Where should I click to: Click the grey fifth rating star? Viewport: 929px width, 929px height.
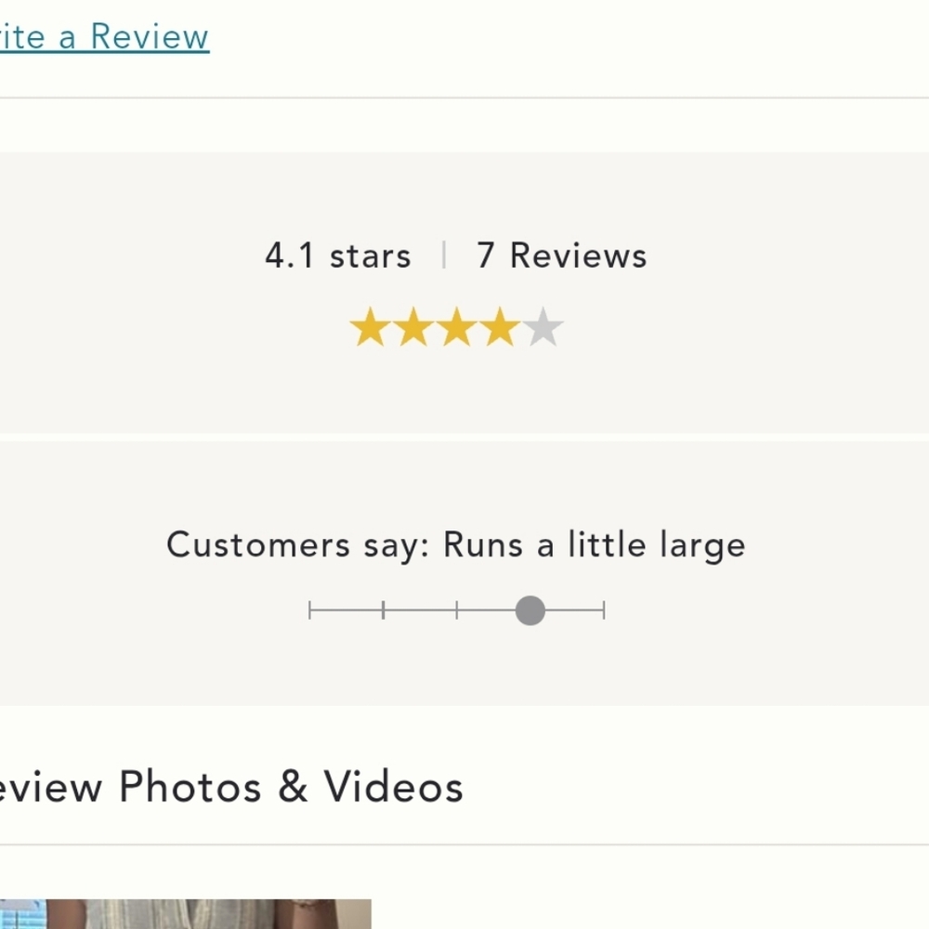click(x=543, y=326)
